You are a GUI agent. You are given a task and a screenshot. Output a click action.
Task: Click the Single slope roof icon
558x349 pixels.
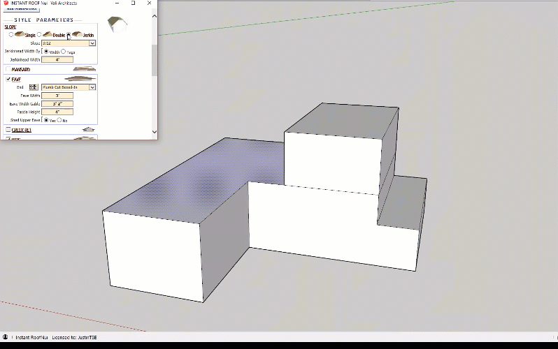click(19, 34)
